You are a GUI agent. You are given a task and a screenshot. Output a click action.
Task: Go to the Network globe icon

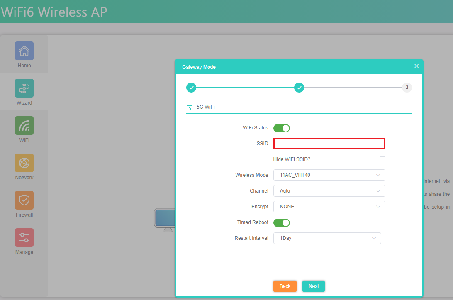pos(24,163)
